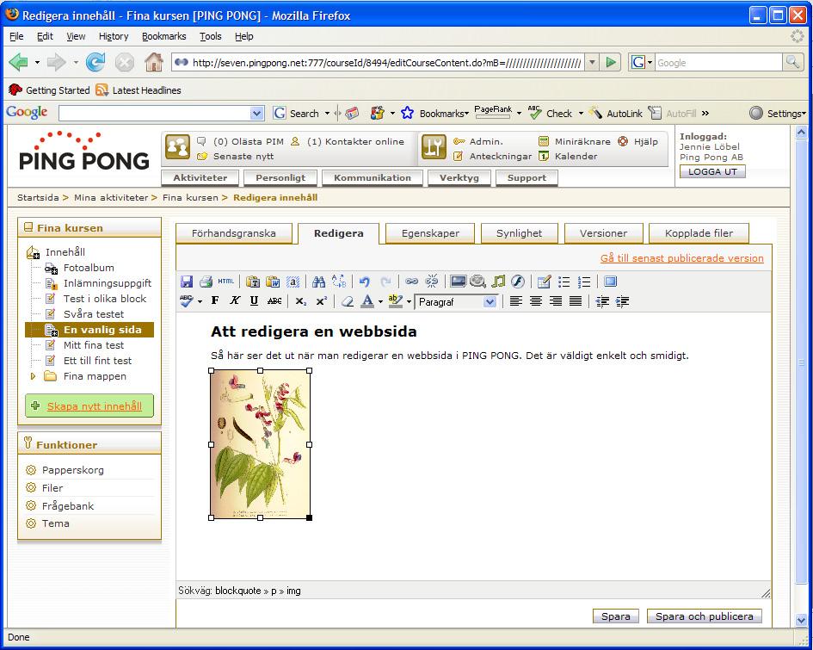This screenshot has height=650, width=813.
Task: Open Papperskorg in the Funktioner panel
Action: pos(72,470)
